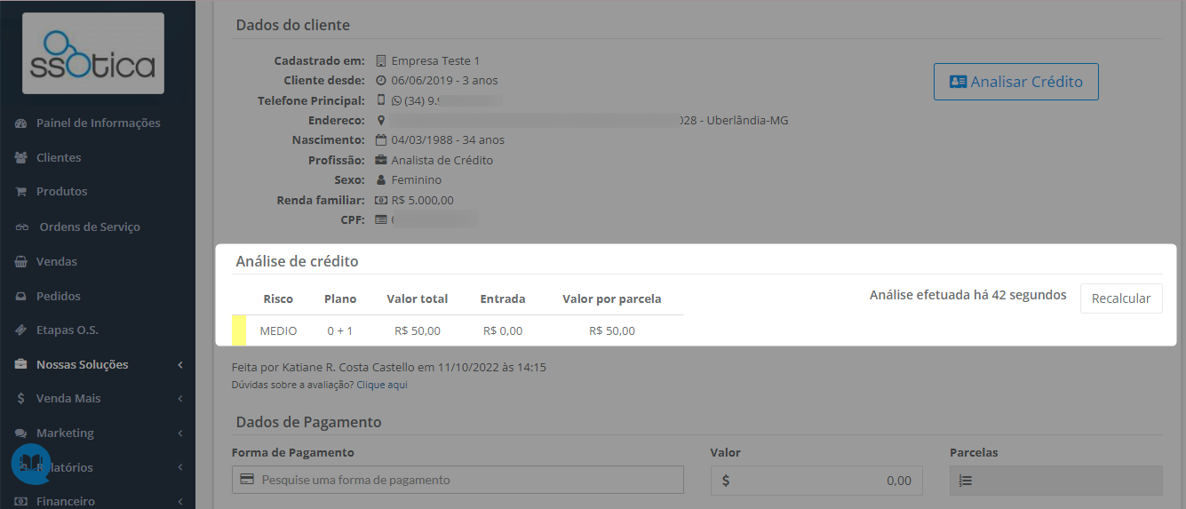Click the Produtos cart icon
The width and height of the screenshot is (1186, 509).
[x=21, y=191]
